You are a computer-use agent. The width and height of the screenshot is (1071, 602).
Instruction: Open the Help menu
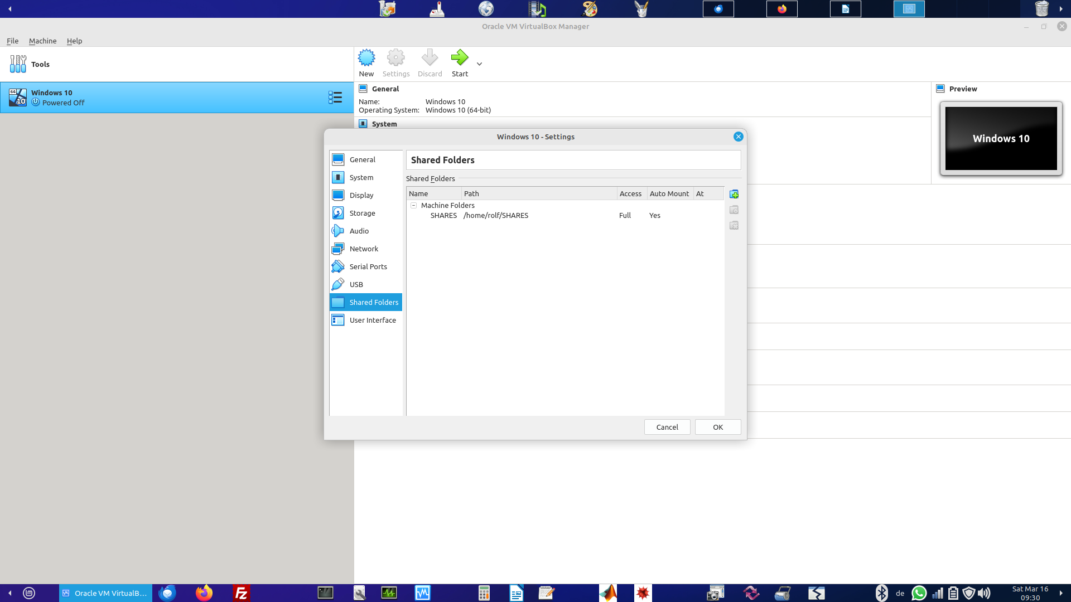(74, 41)
